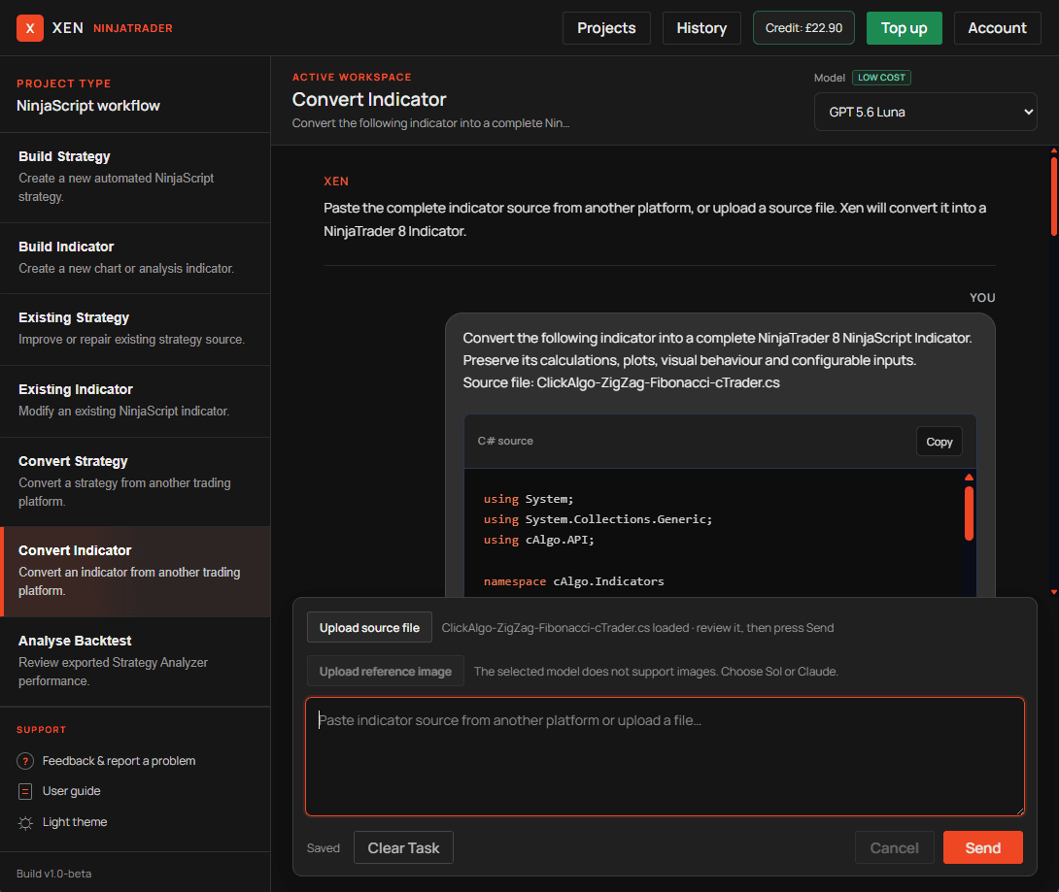The height and width of the screenshot is (892, 1059).
Task: Click the paste indicator source text area
Action: tap(665, 756)
